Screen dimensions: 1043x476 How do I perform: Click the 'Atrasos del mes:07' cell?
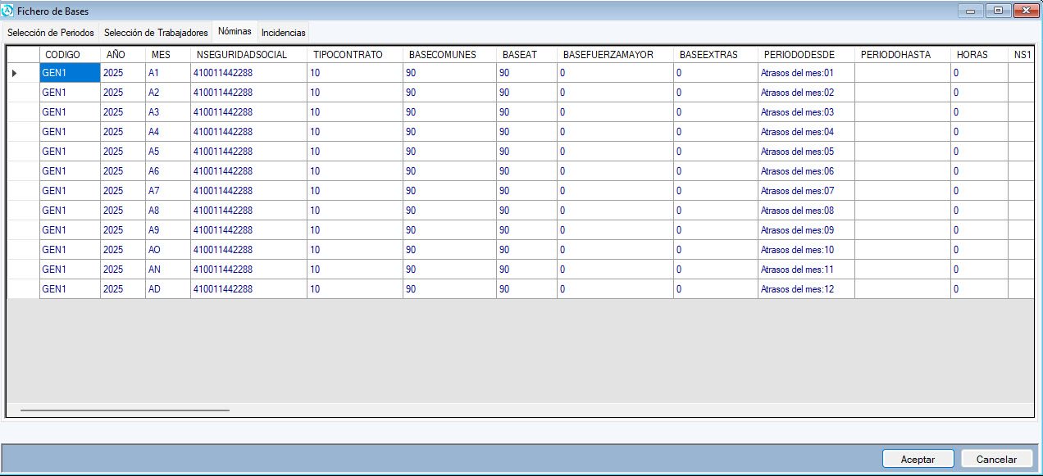(x=805, y=191)
